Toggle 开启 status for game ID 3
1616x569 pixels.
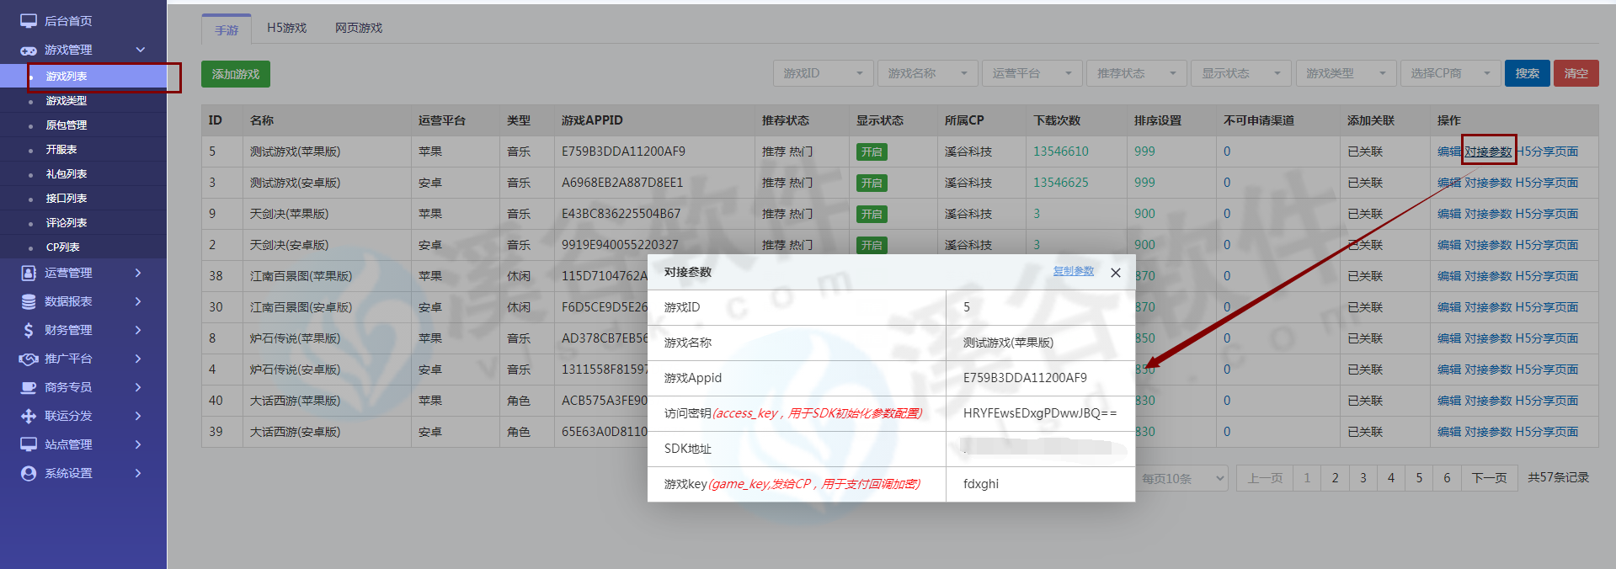[x=872, y=183]
